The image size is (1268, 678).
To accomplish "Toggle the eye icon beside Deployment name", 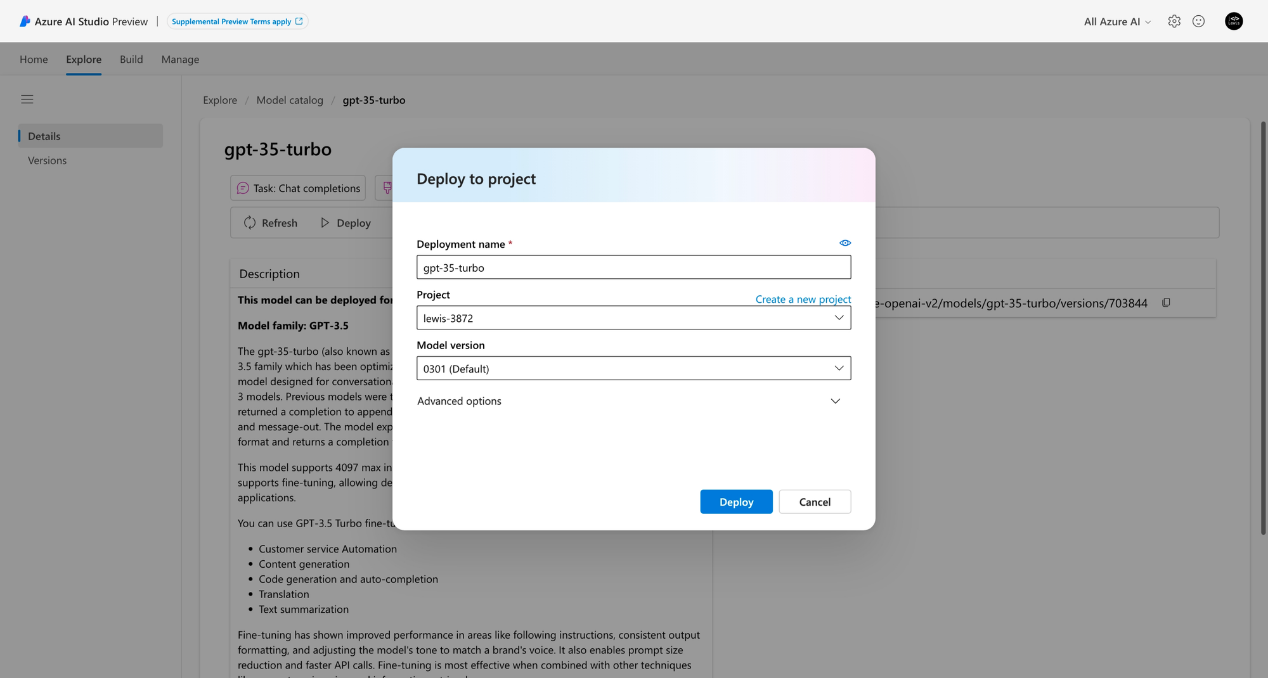I will [845, 243].
